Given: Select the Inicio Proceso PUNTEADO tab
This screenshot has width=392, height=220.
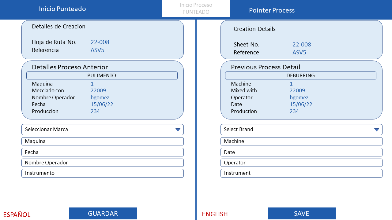Looking at the screenshot, I should pos(196,9).
